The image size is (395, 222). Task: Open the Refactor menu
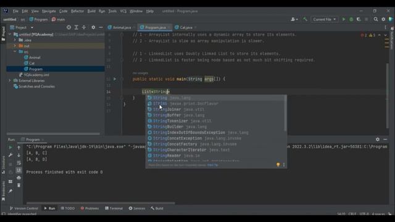pyautogui.click(x=77, y=11)
